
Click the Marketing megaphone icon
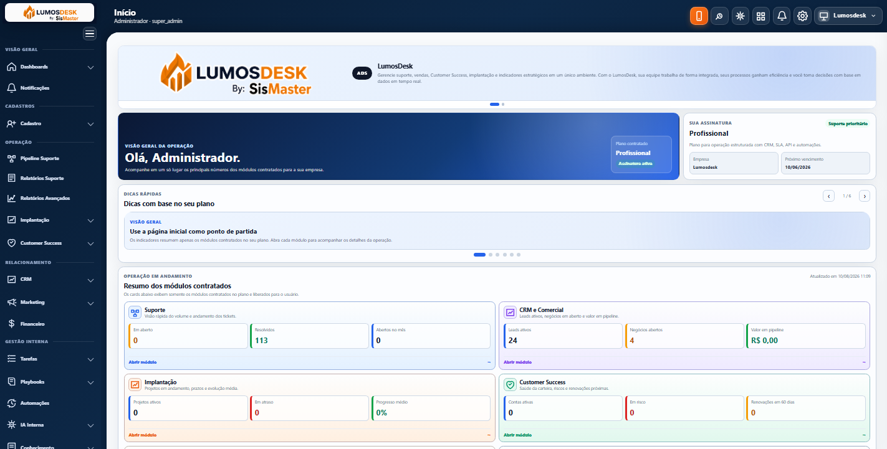11,302
